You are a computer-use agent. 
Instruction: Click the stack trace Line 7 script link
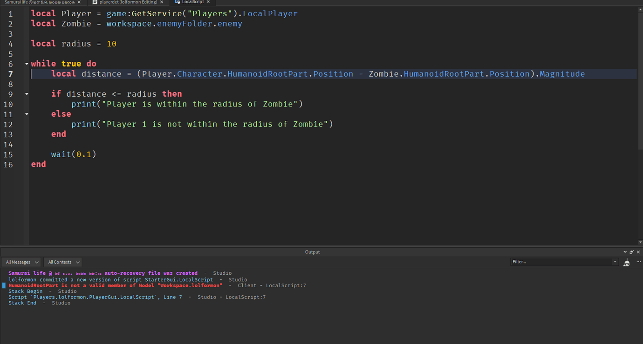[x=172, y=297]
